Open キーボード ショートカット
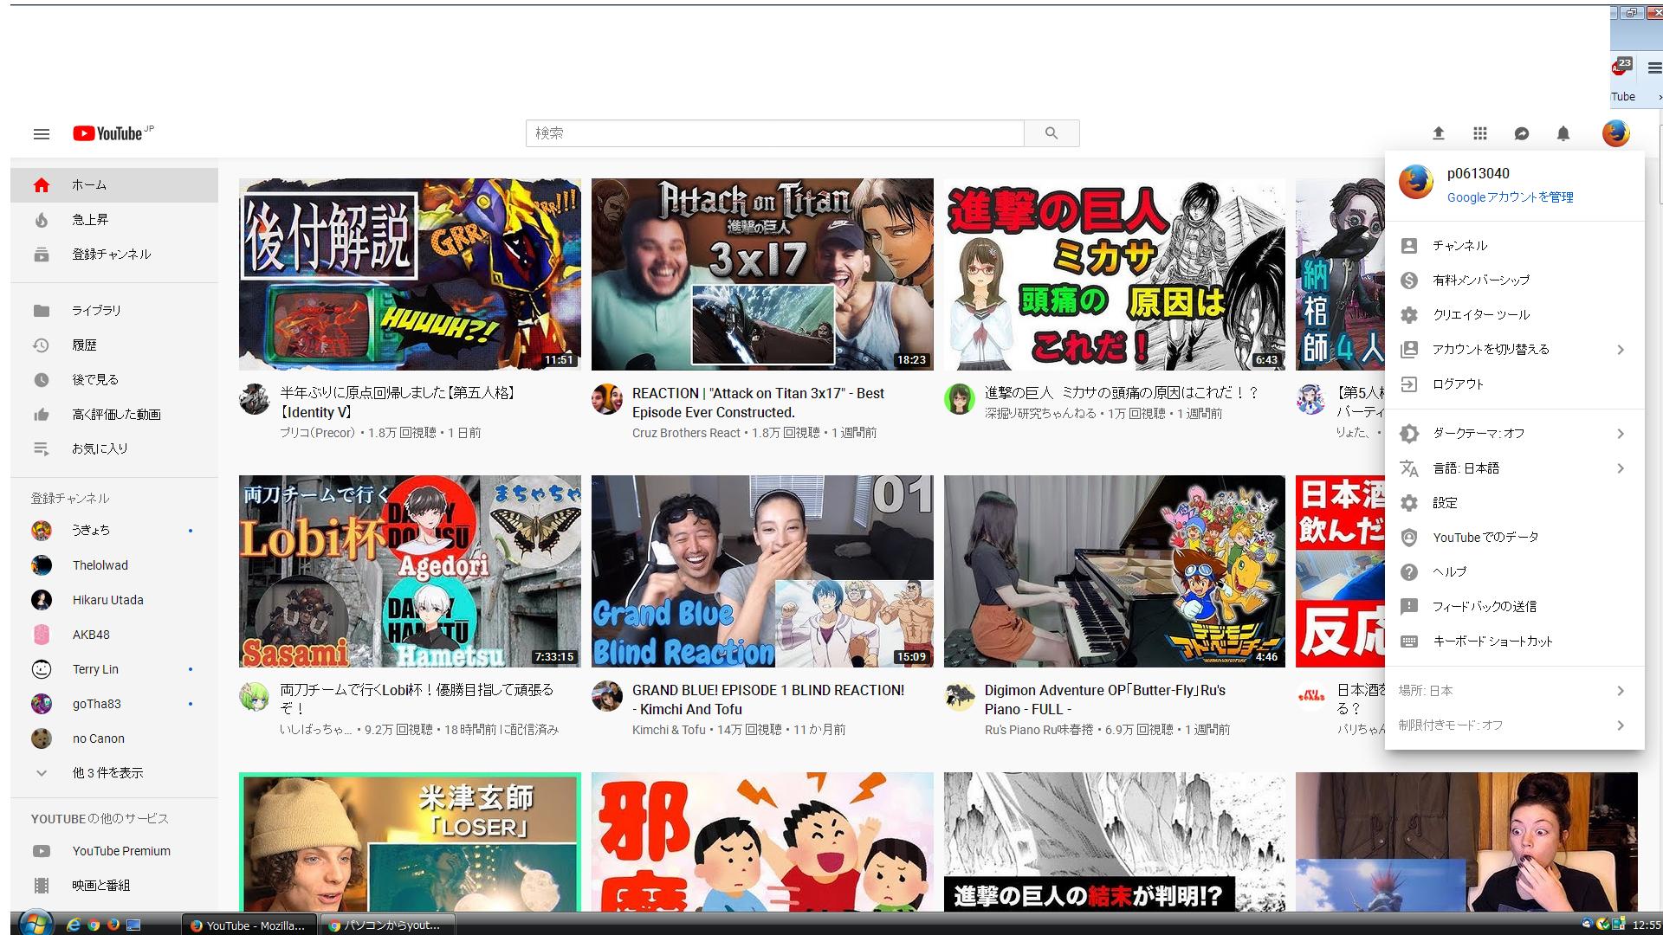The height and width of the screenshot is (935, 1663). coord(1514,642)
